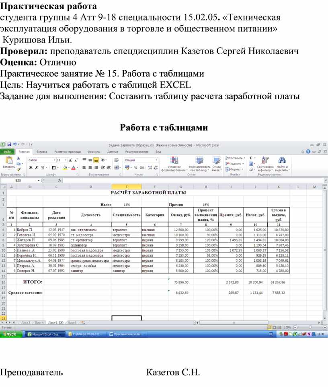Open the Calibri font name dropdown
The image size is (328, 387).
[54, 160]
